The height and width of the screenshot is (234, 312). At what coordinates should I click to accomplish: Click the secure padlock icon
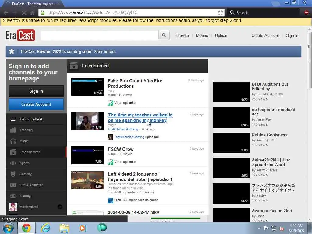tap(43, 12)
